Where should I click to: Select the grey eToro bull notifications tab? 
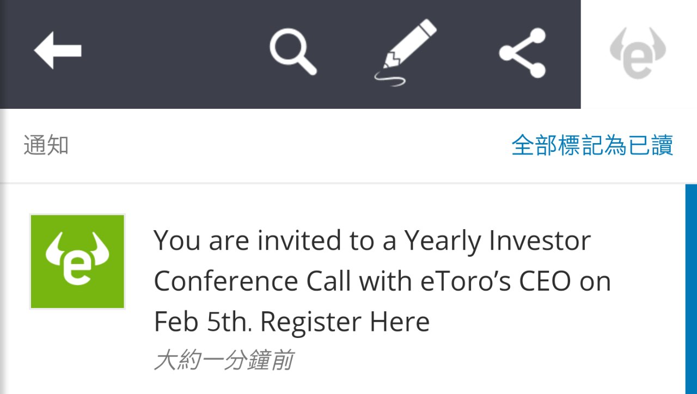click(x=638, y=53)
